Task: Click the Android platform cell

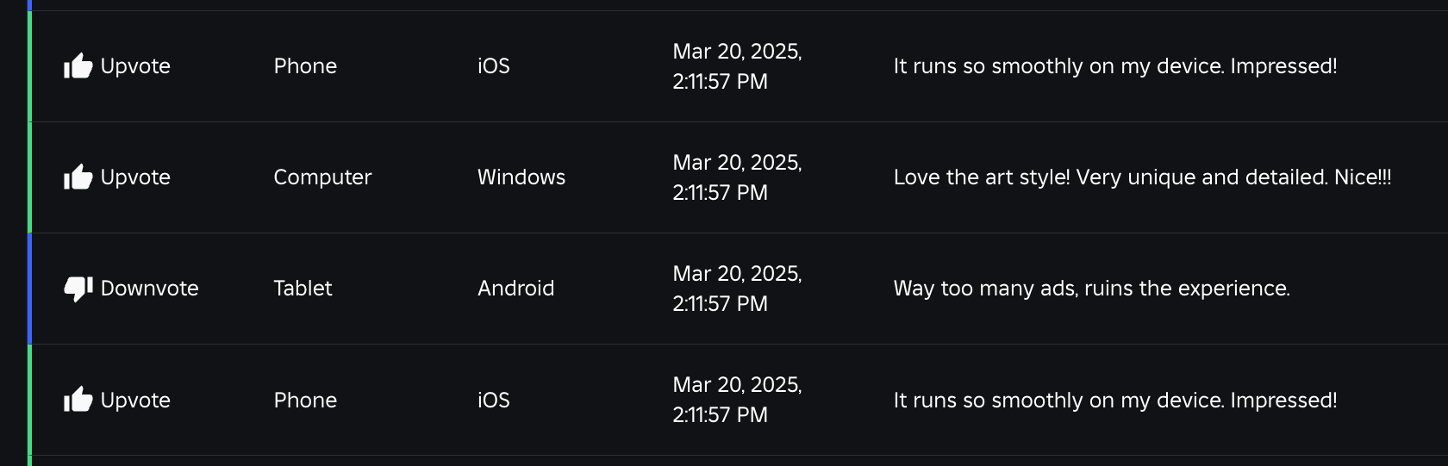Action: click(x=515, y=289)
